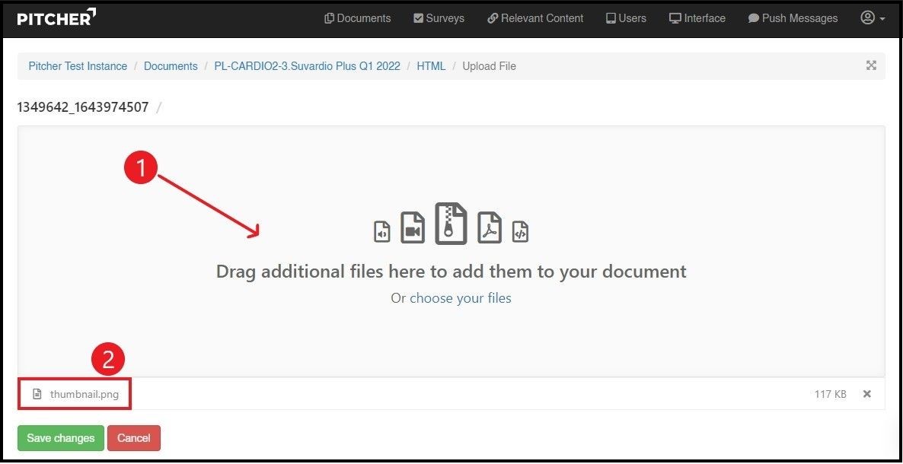Screen dimensions: 903x464
Task: Go to Relevant Content page
Action: 535,18
